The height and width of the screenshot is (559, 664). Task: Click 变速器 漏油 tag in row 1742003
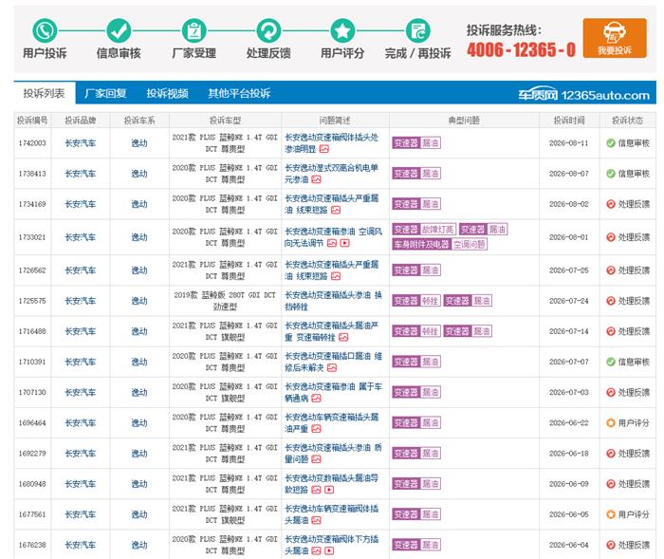click(x=416, y=142)
